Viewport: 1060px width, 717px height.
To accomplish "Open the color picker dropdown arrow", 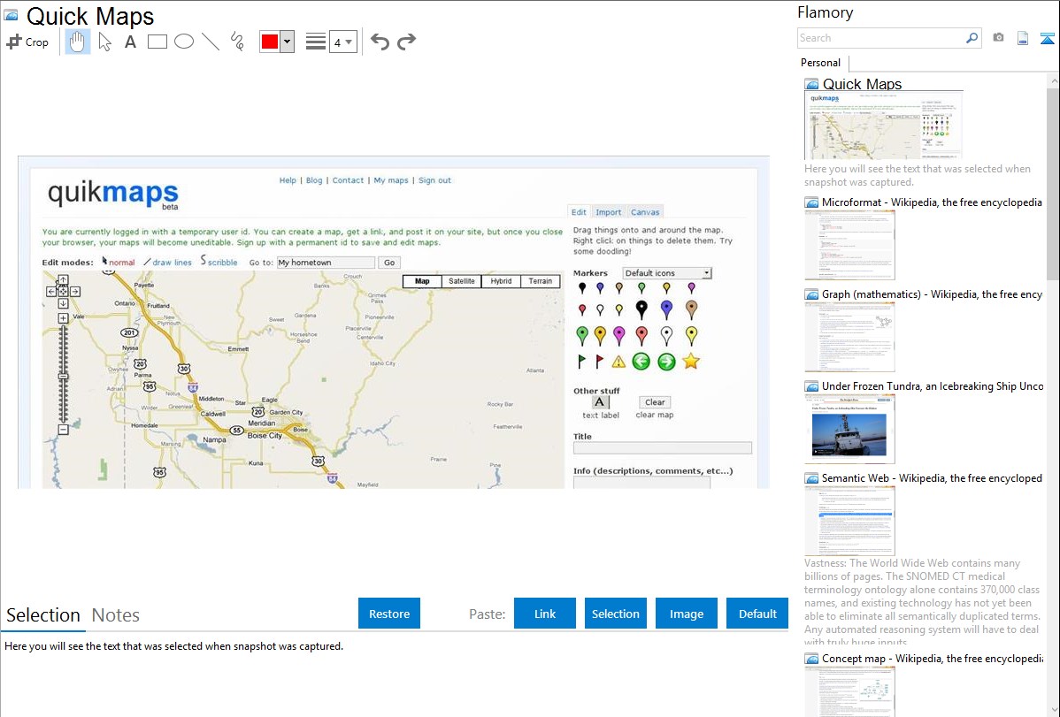I will point(287,42).
